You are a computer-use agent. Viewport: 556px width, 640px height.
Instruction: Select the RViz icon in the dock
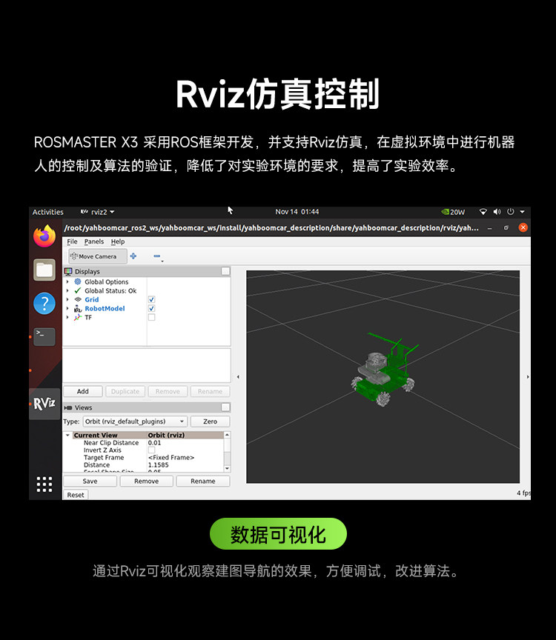44,404
